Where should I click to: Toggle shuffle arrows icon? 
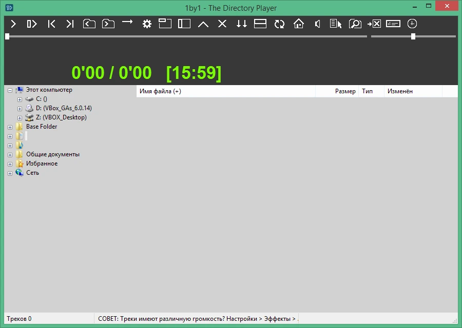pyautogui.click(x=242, y=24)
